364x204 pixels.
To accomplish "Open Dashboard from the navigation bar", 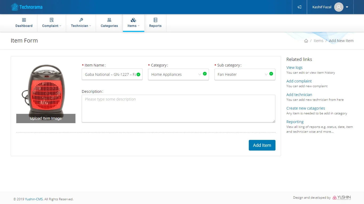I will click(24, 23).
